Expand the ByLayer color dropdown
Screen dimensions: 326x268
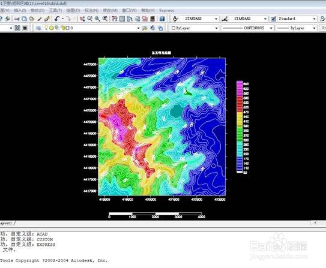(x=195, y=28)
